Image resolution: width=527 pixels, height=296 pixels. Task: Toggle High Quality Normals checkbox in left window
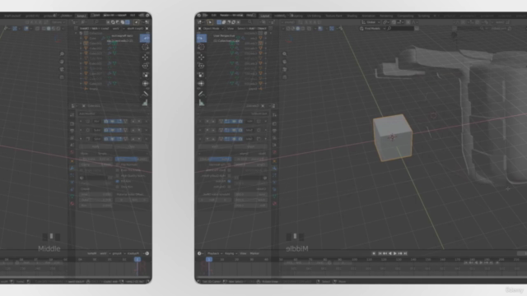coord(117,175)
